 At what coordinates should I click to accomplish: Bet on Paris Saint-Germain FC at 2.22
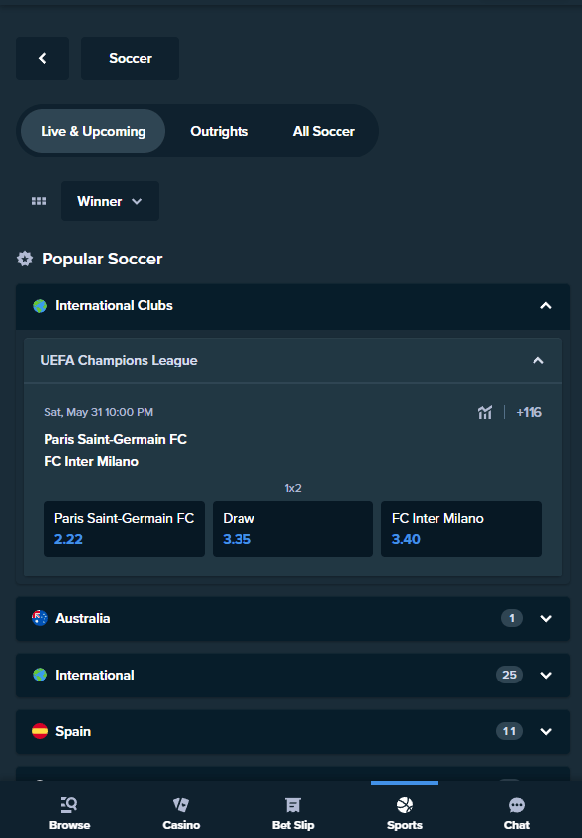coord(124,529)
